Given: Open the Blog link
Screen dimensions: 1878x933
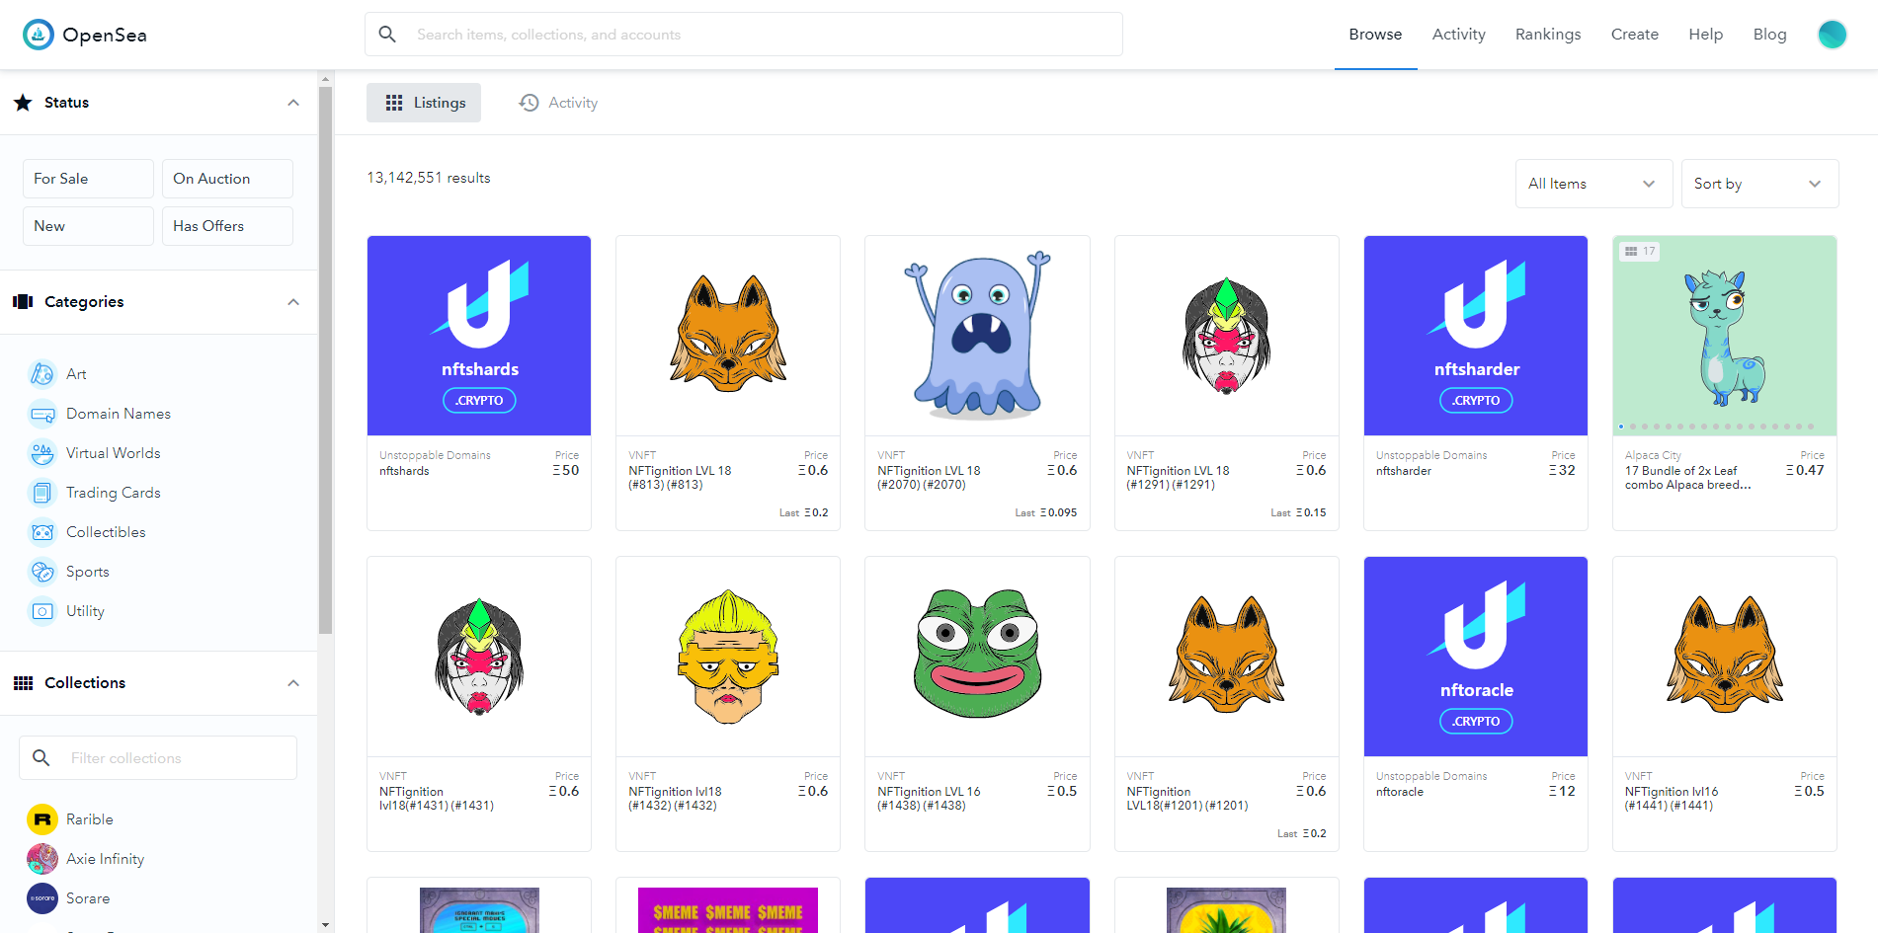Looking at the screenshot, I should 1769,35.
